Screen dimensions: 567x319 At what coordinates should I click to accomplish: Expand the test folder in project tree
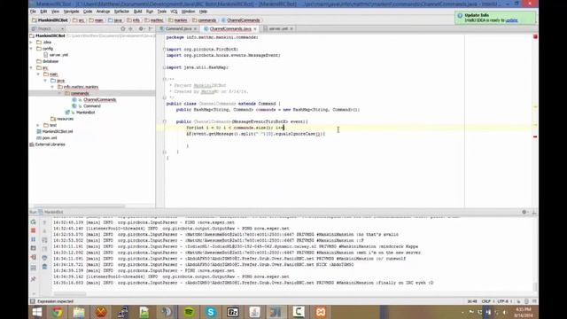pyautogui.click(x=38, y=125)
